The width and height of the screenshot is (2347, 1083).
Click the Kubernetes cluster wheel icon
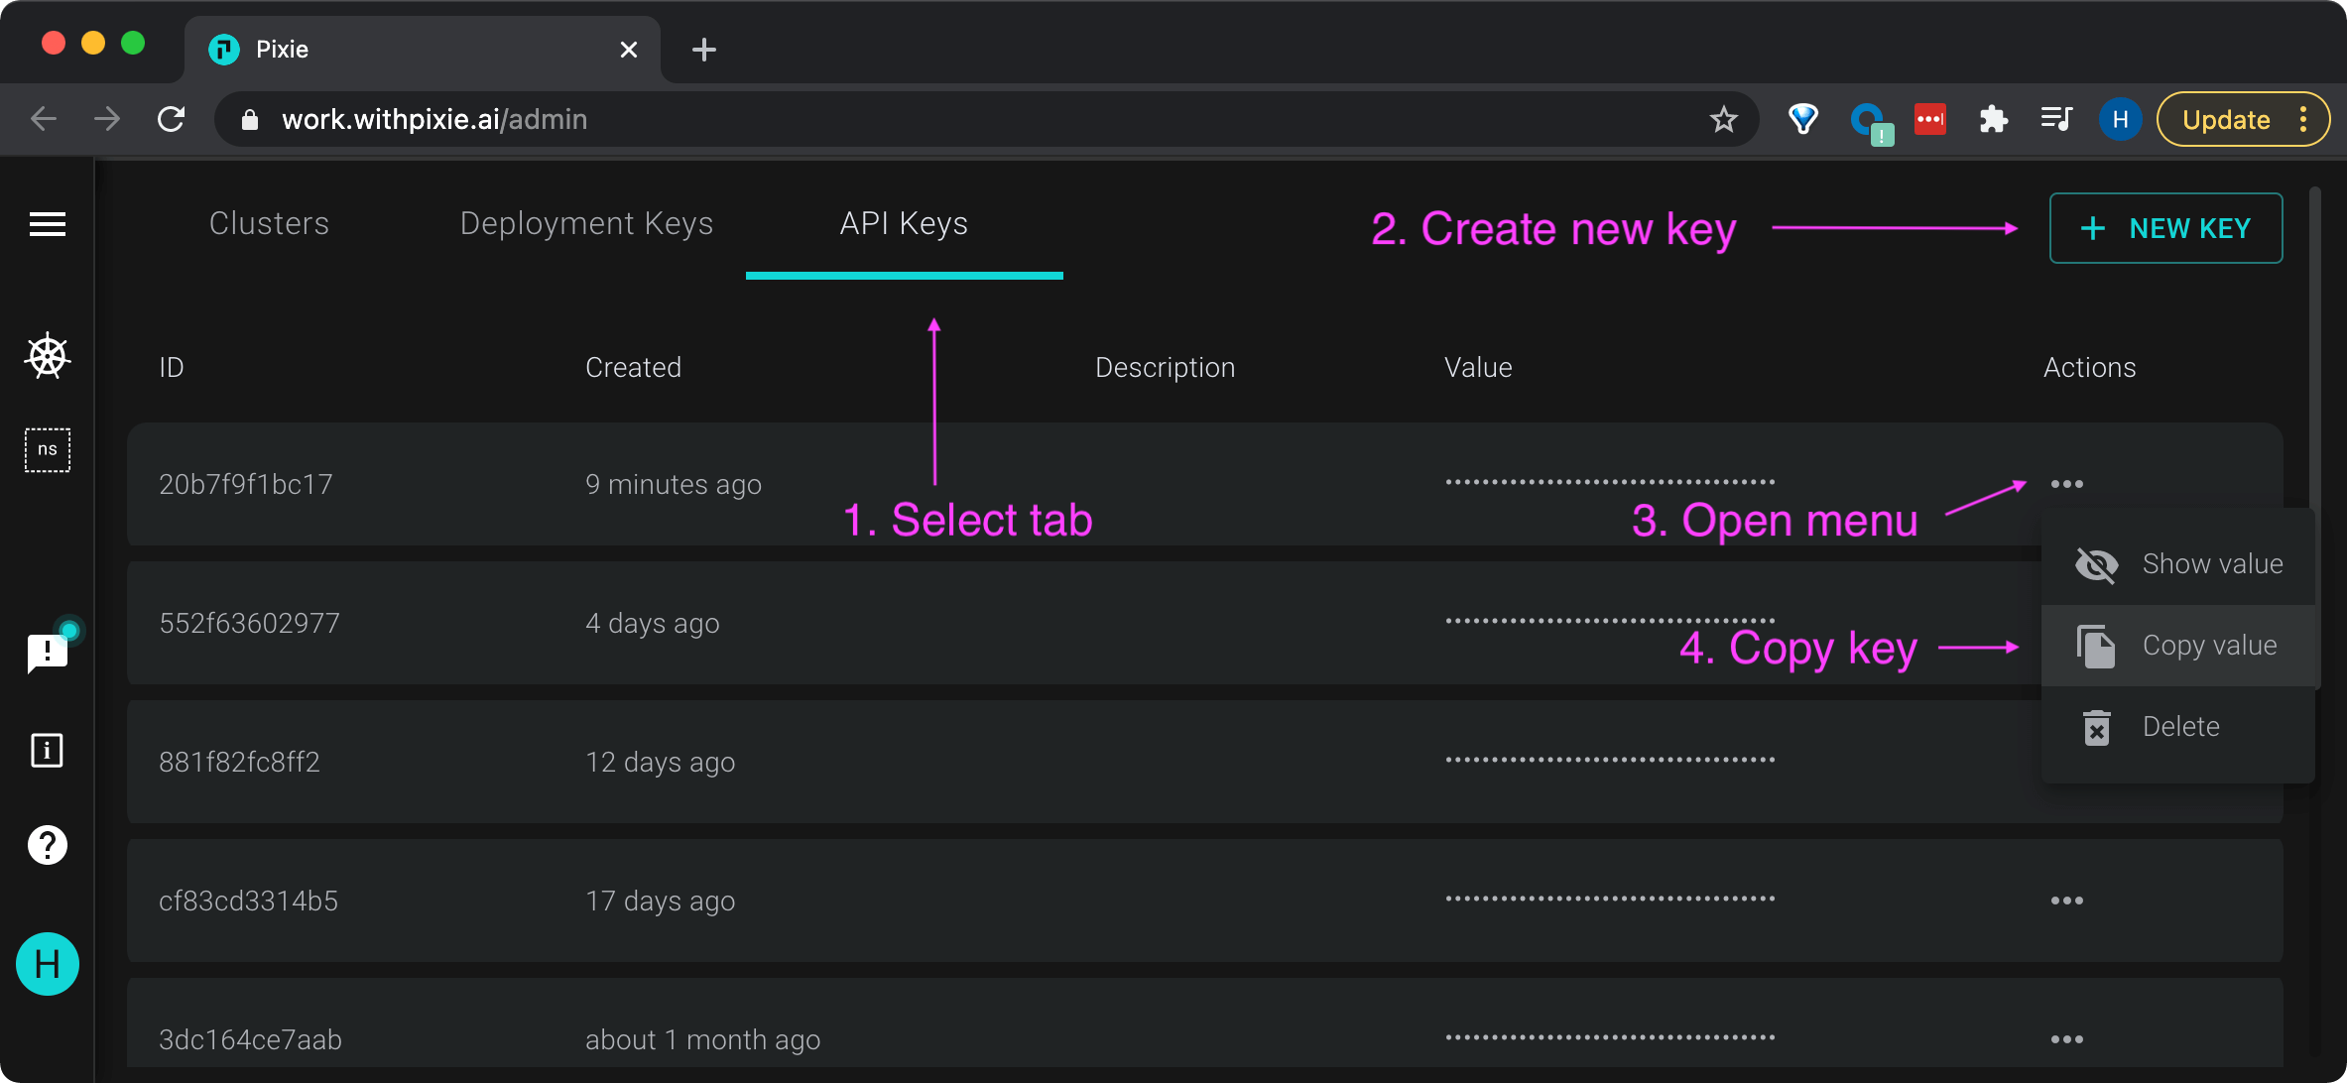(47, 356)
